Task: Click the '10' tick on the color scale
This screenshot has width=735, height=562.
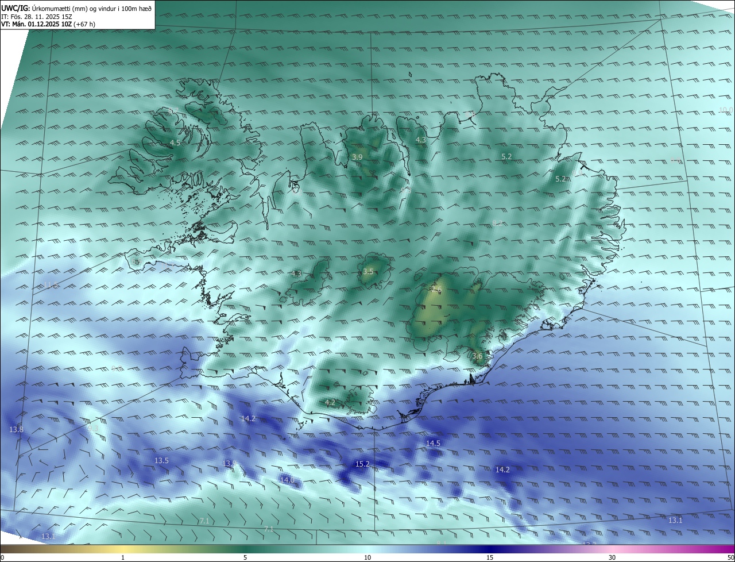Action: tap(367, 557)
